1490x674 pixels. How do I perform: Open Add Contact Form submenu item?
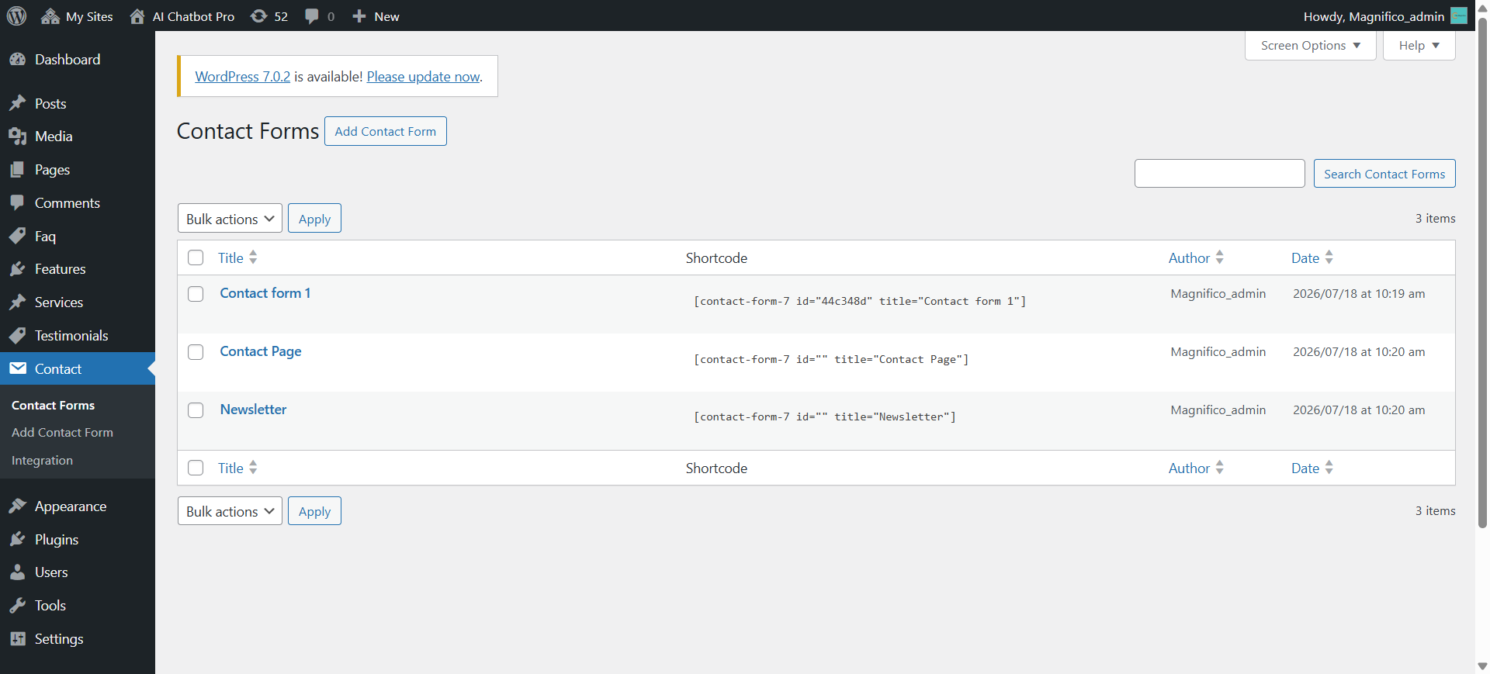(x=62, y=433)
